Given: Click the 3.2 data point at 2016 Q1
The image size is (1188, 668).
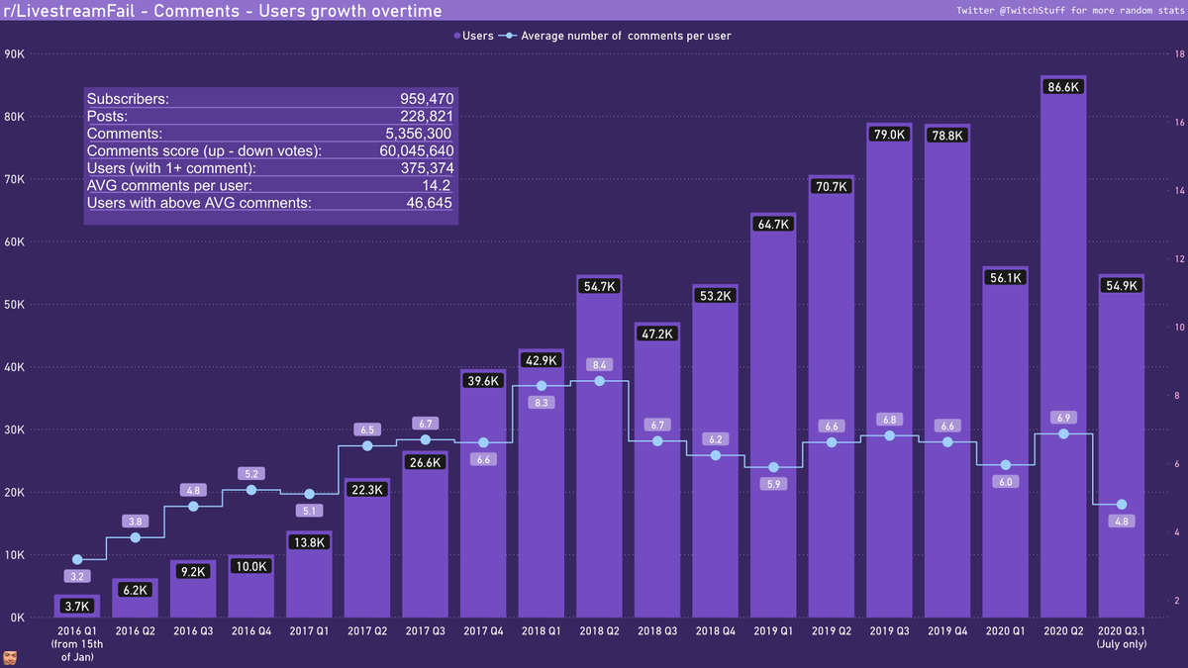Looking at the screenshot, I should (76, 557).
